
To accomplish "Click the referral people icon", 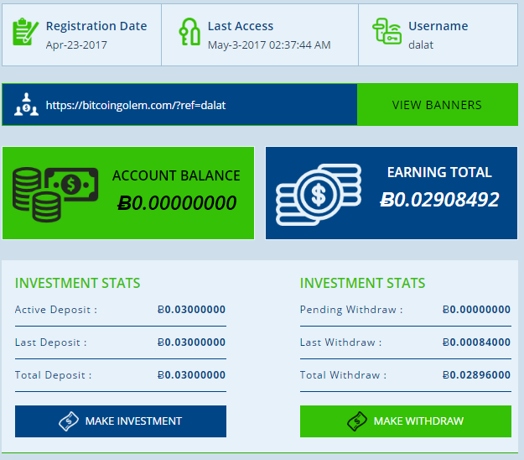I will pos(26,105).
